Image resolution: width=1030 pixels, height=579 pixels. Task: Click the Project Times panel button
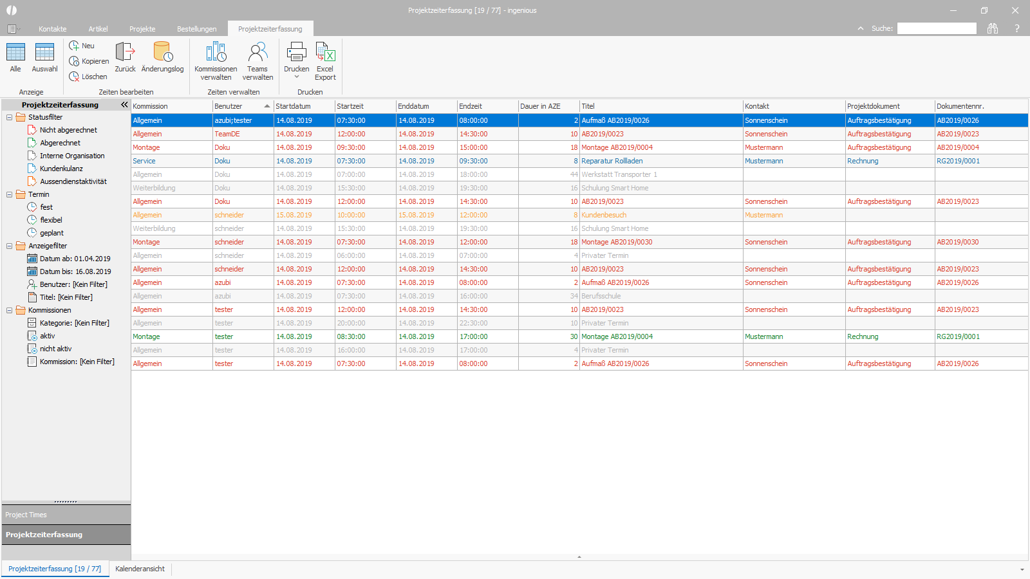(66, 515)
